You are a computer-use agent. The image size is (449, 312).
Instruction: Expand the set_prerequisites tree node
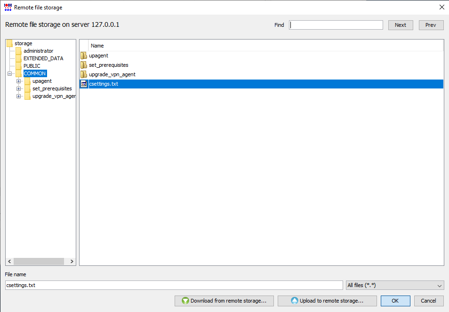[x=19, y=89]
